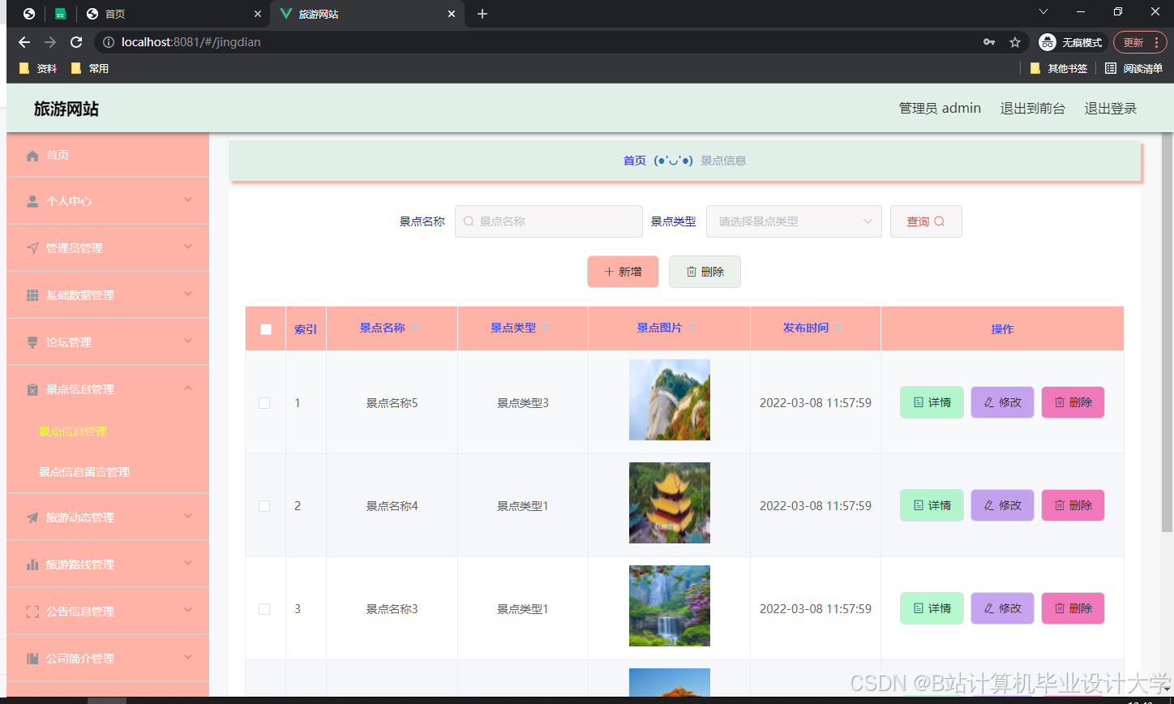This screenshot has height=704, width=1174.
Task: Click the home icon beside 首页 in sidebar
Action: point(32,156)
